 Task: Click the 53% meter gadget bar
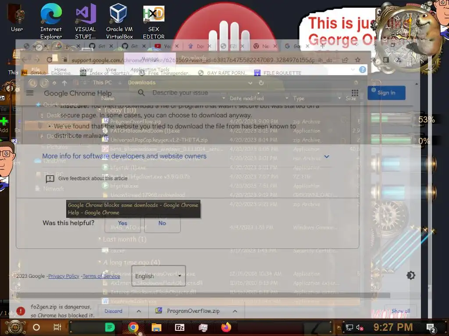click(391, 118)
